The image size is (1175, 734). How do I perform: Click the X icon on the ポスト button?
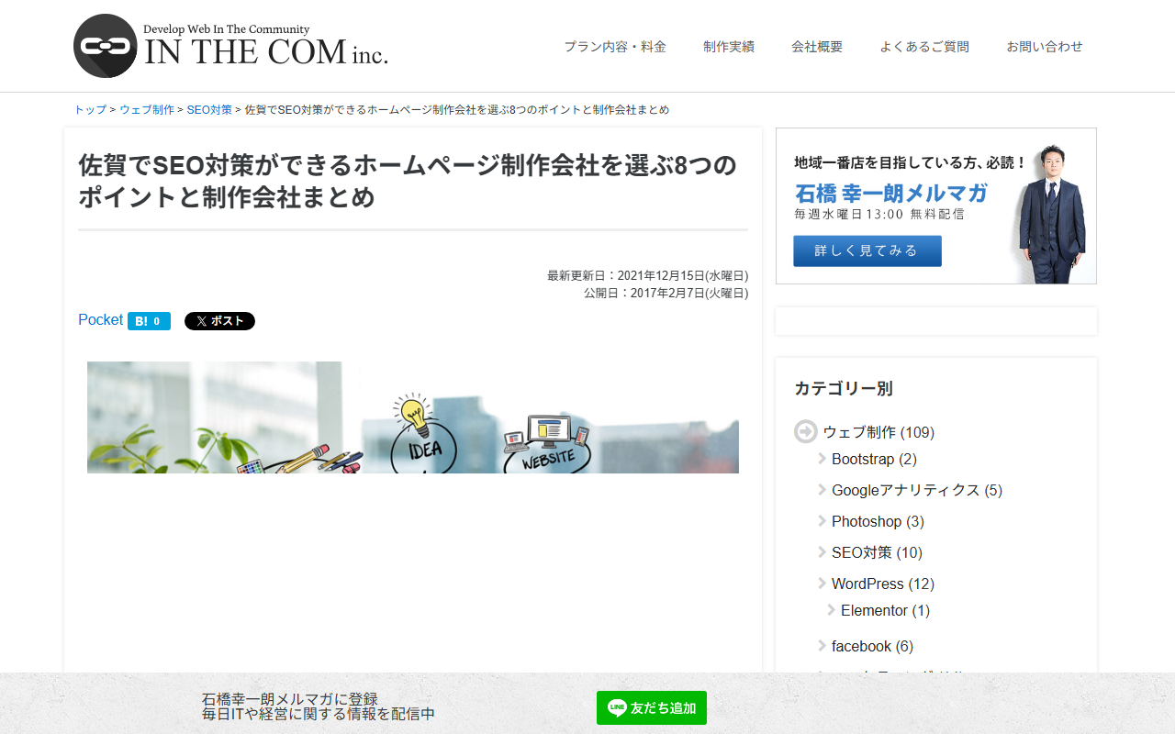click(x=200, y=321)
